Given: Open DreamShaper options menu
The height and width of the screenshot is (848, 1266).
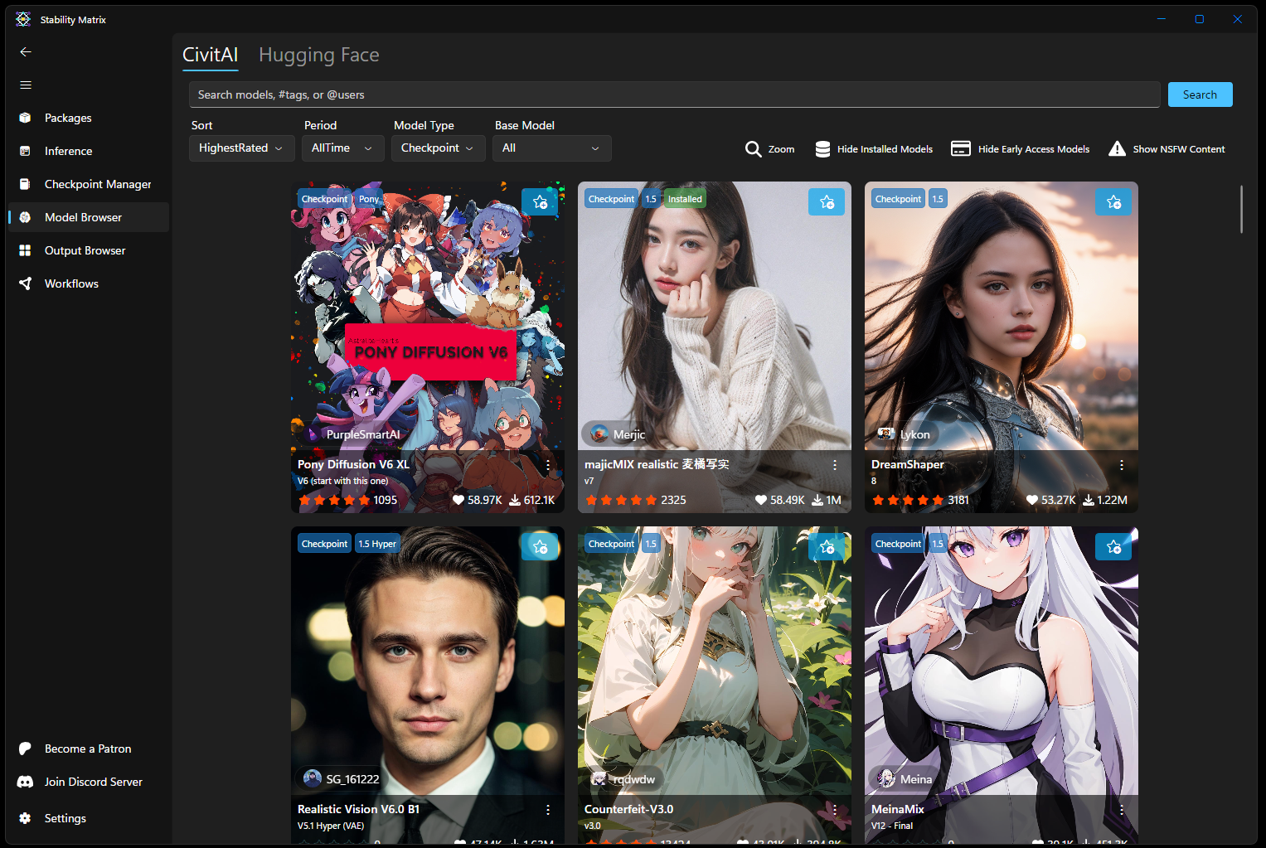Looking at the screenshot, I should 1122,465.
